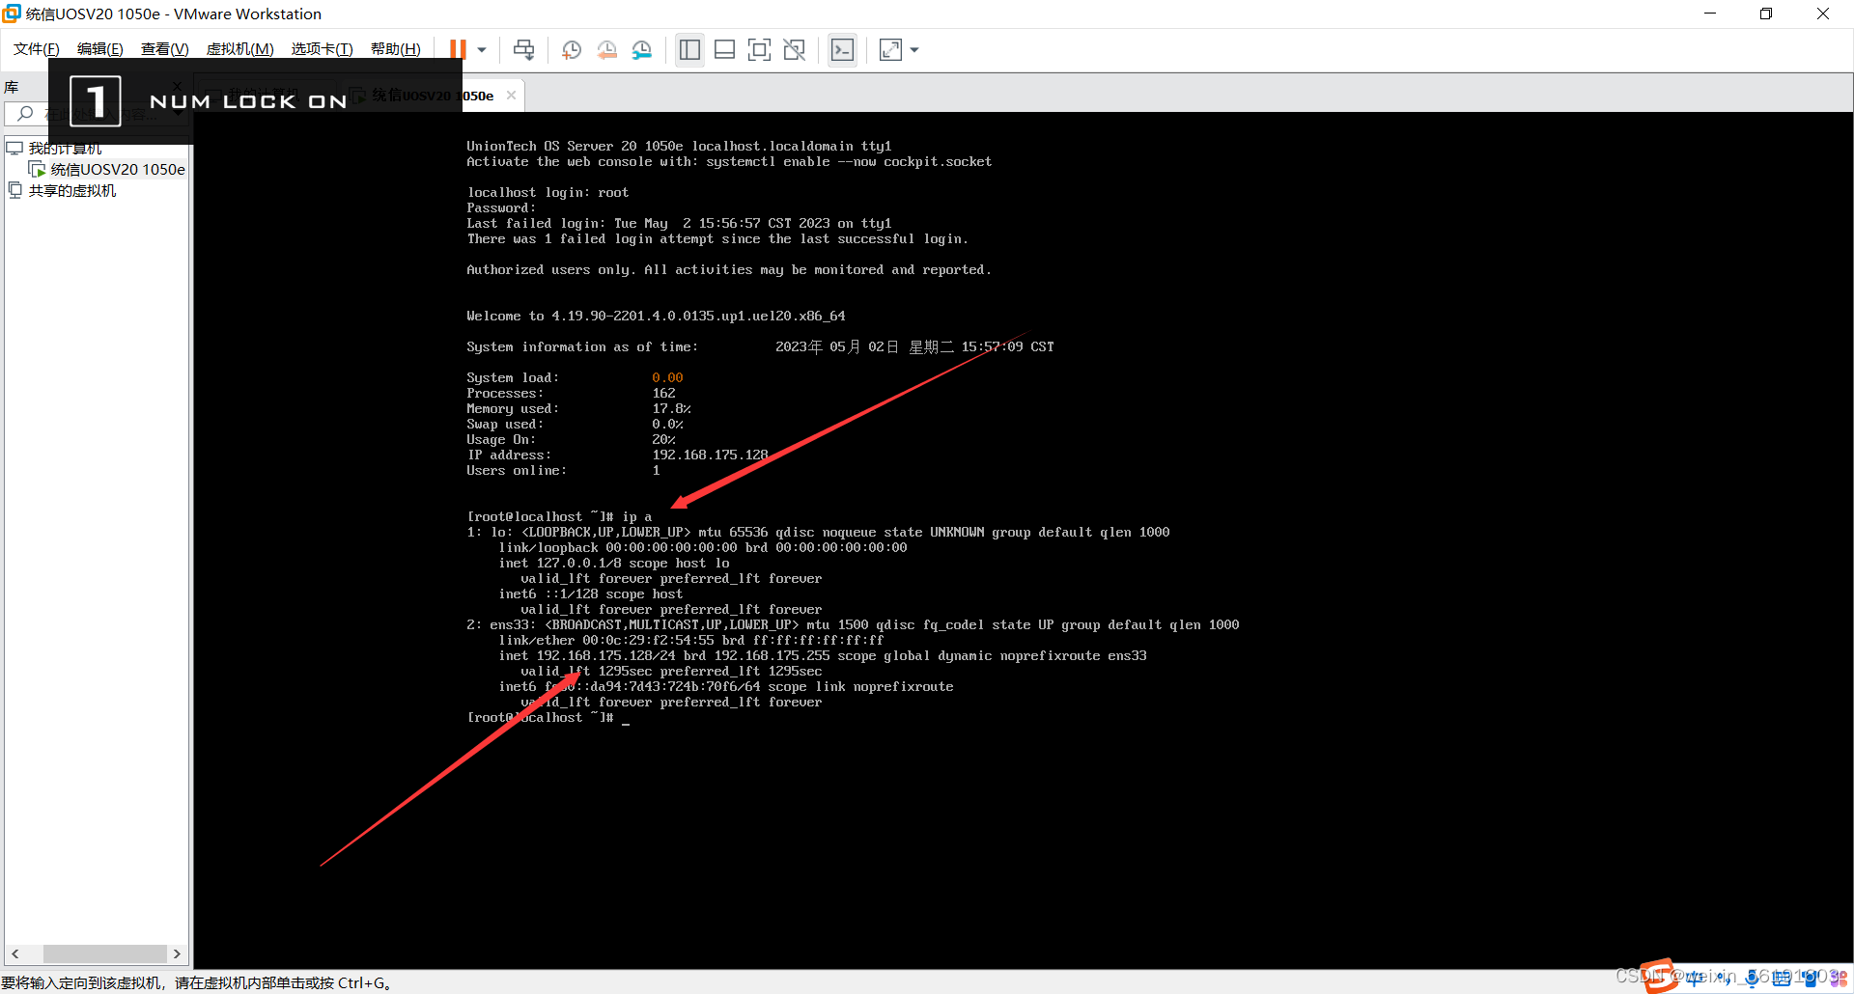Enter full screen mode

(759, 49)
